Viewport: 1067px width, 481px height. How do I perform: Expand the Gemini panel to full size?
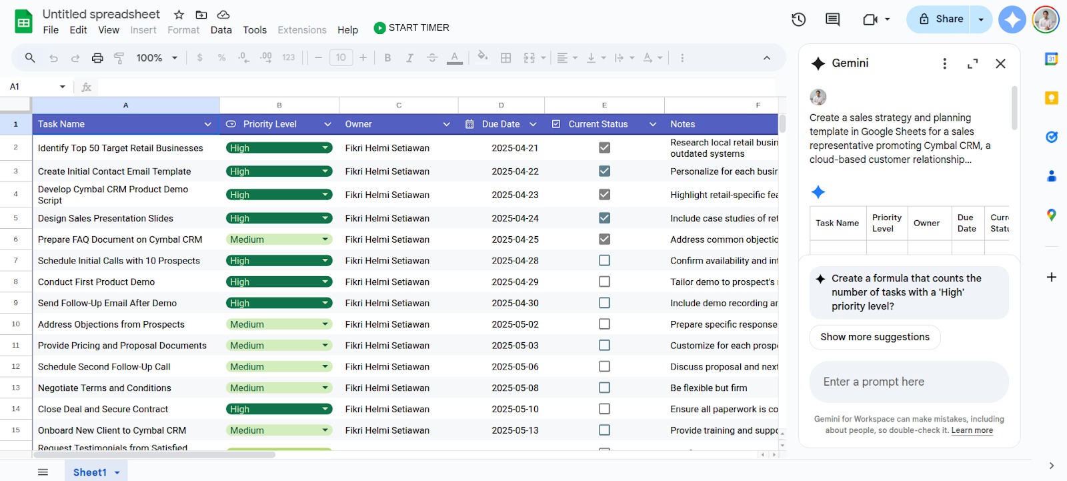[972, 63]
